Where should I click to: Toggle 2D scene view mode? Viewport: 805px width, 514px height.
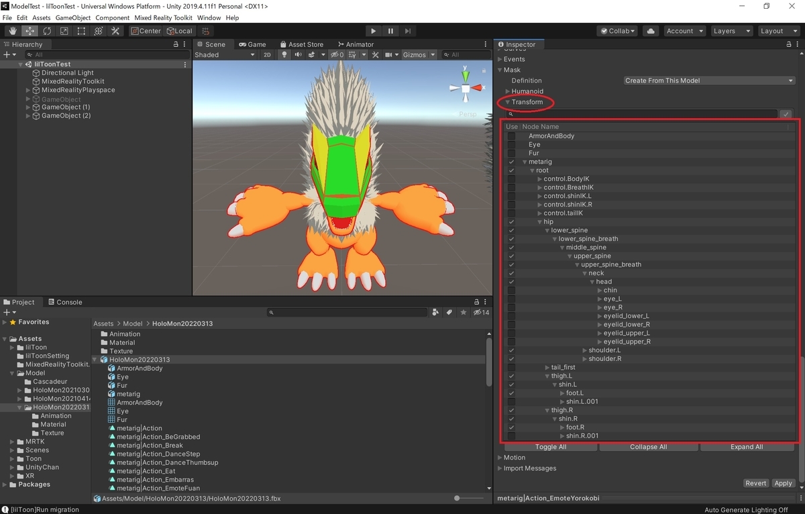(x=267, y=55)
